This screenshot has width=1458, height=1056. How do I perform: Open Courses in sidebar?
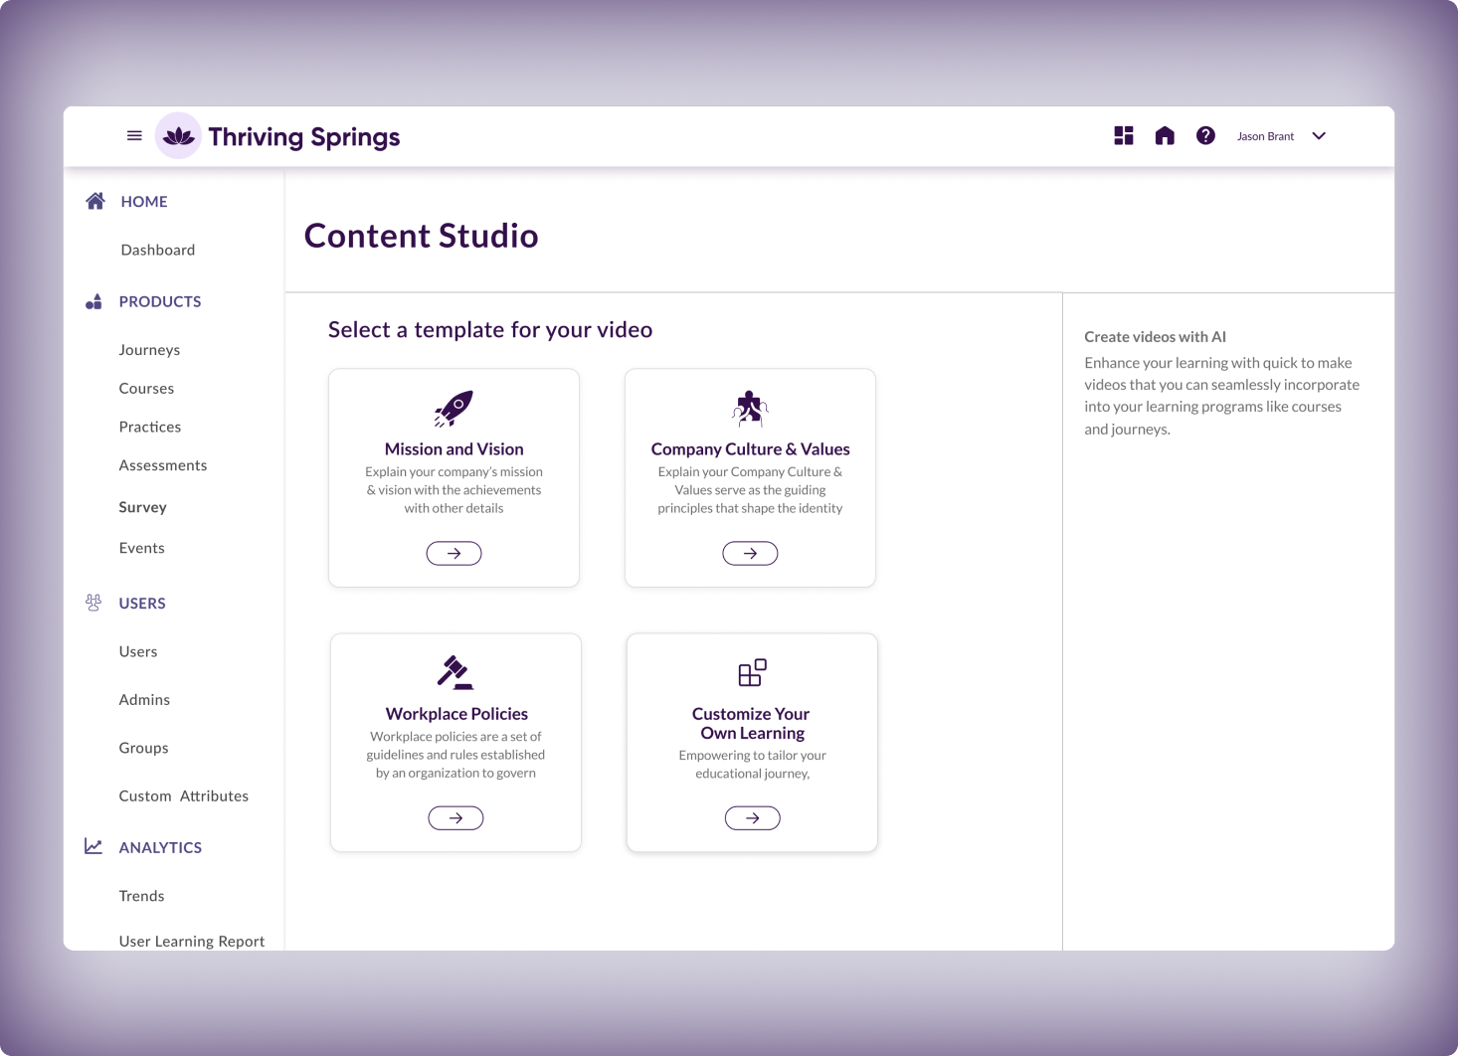(146, 388)
